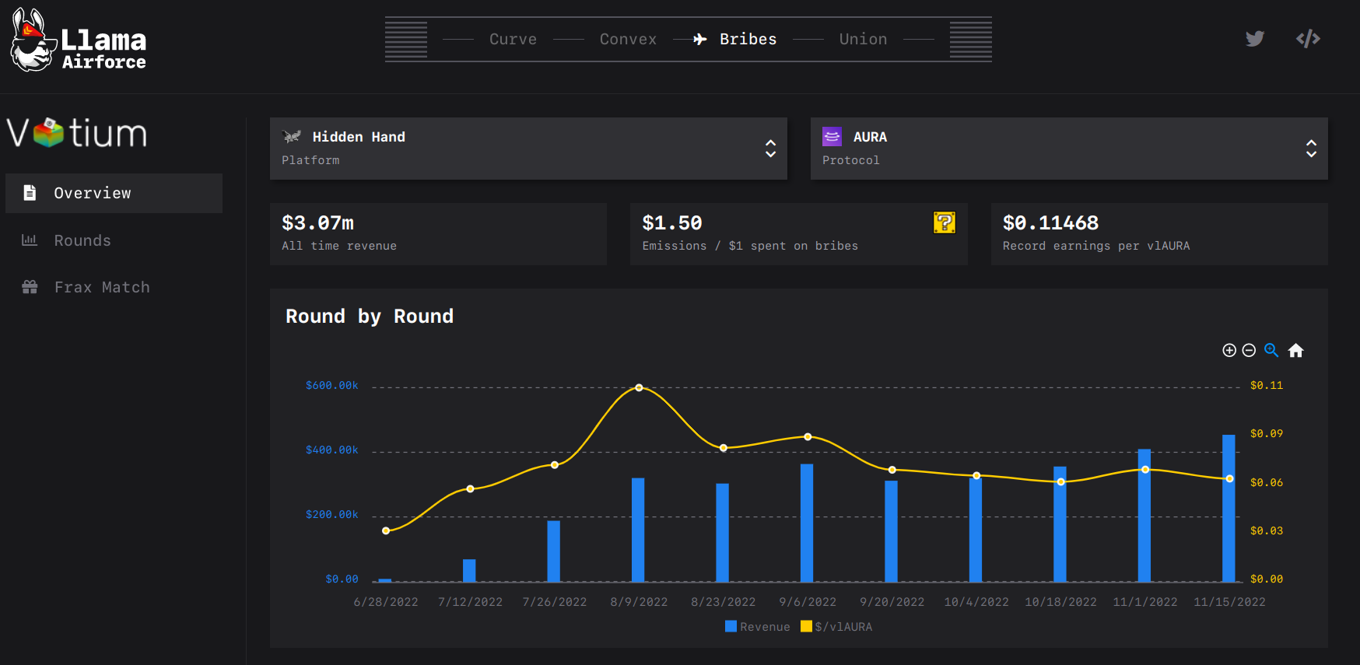Click the Votium logo

77,133
